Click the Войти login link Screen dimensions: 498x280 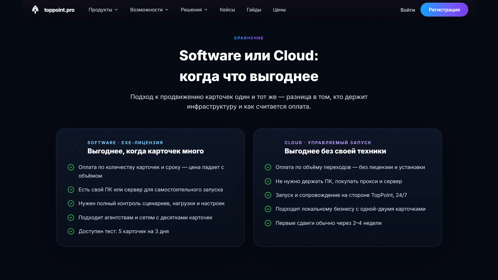(x=407, y=10)
